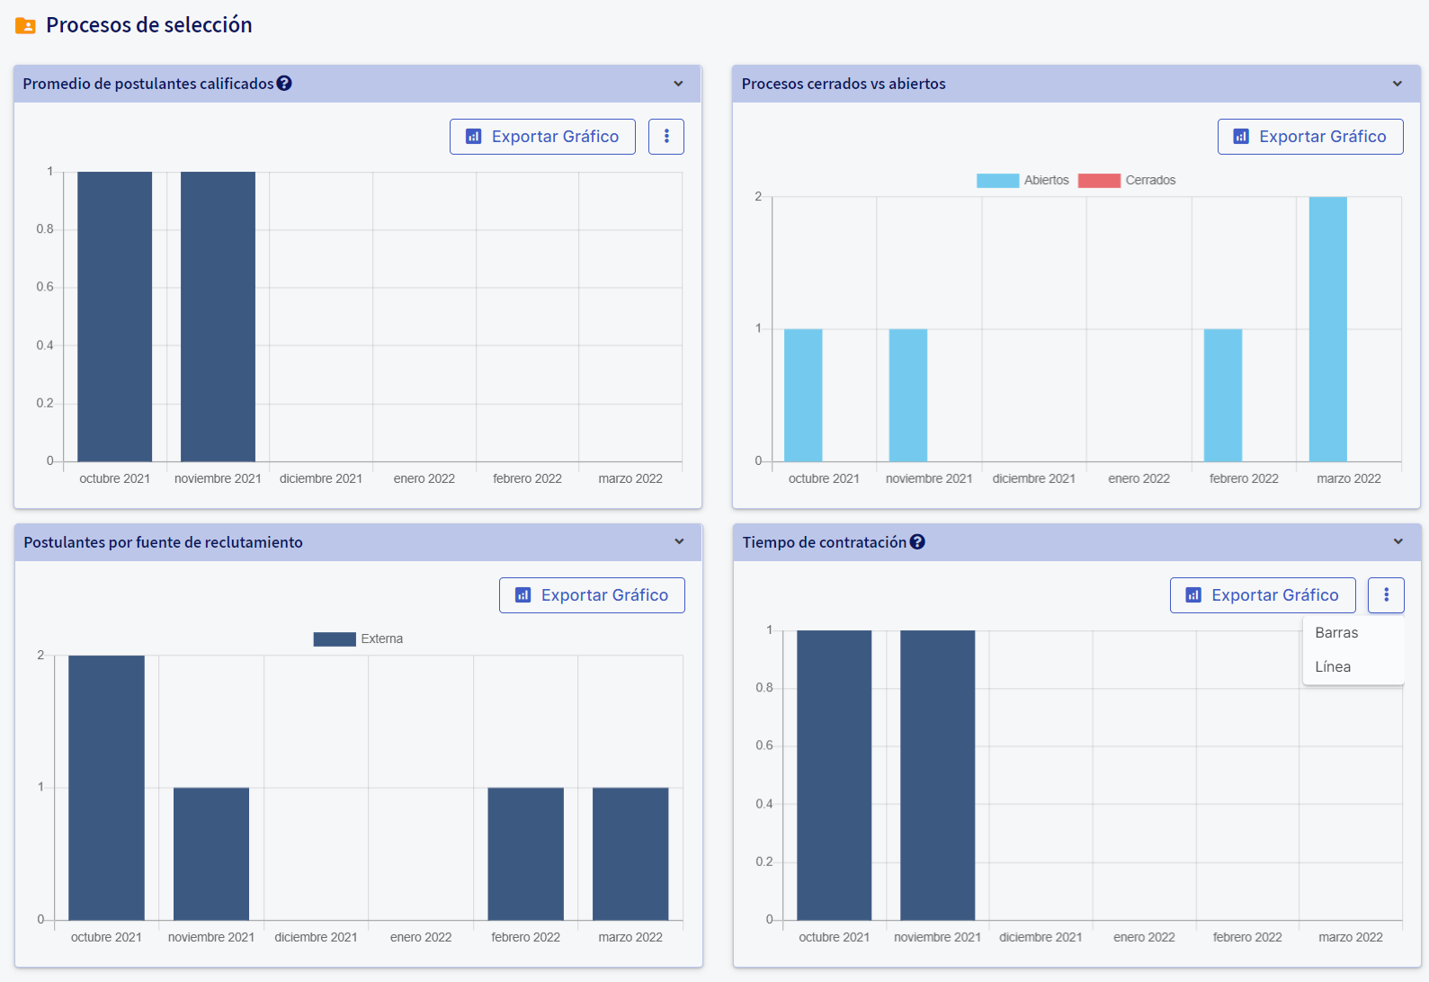Export the Tiempo de contratación chart
The image size is (1429, 982).
[x=1263, y=595]
